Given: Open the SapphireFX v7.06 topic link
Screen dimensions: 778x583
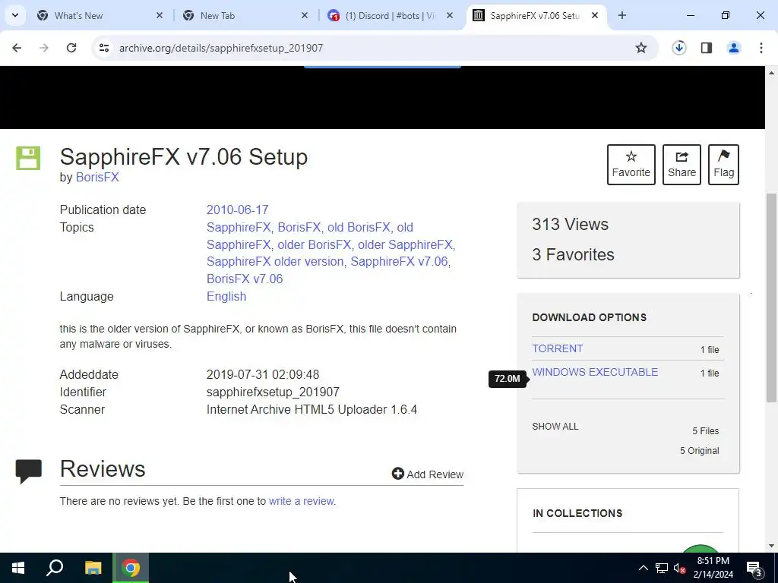Looking at the screenshot, I should [x=399, y=261].
